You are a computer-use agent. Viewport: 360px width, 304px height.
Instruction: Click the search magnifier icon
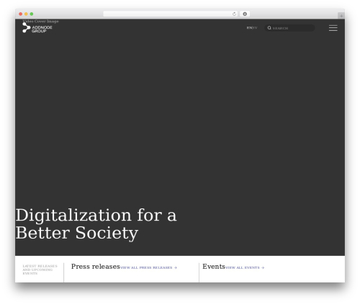point(269,28)
